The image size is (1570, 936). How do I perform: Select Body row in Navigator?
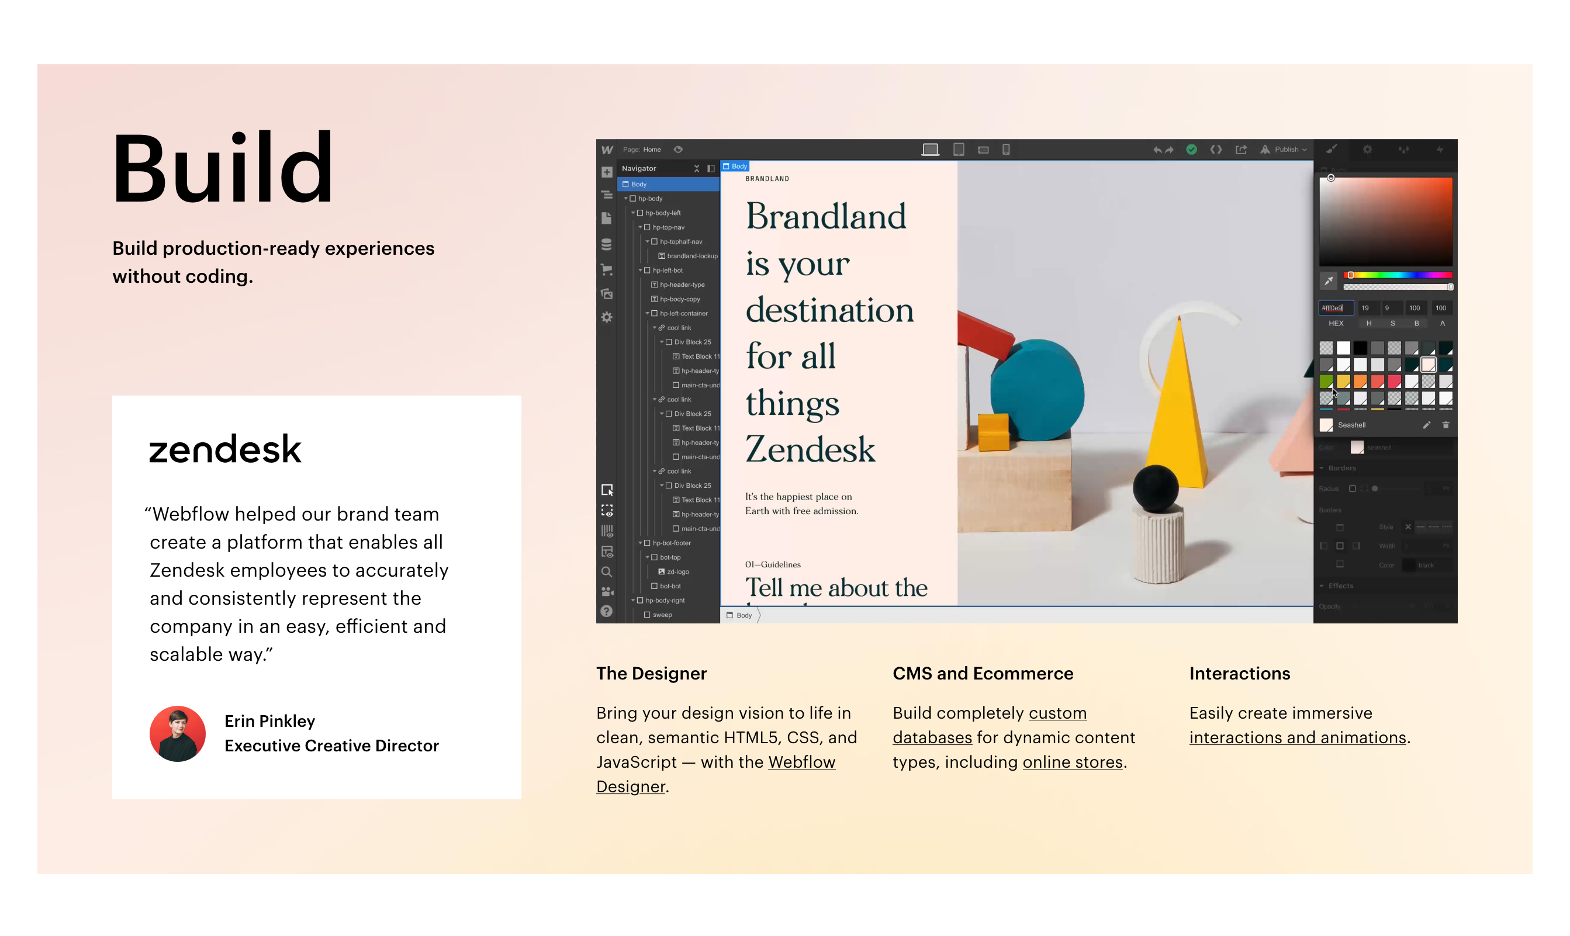pos(668,184)
